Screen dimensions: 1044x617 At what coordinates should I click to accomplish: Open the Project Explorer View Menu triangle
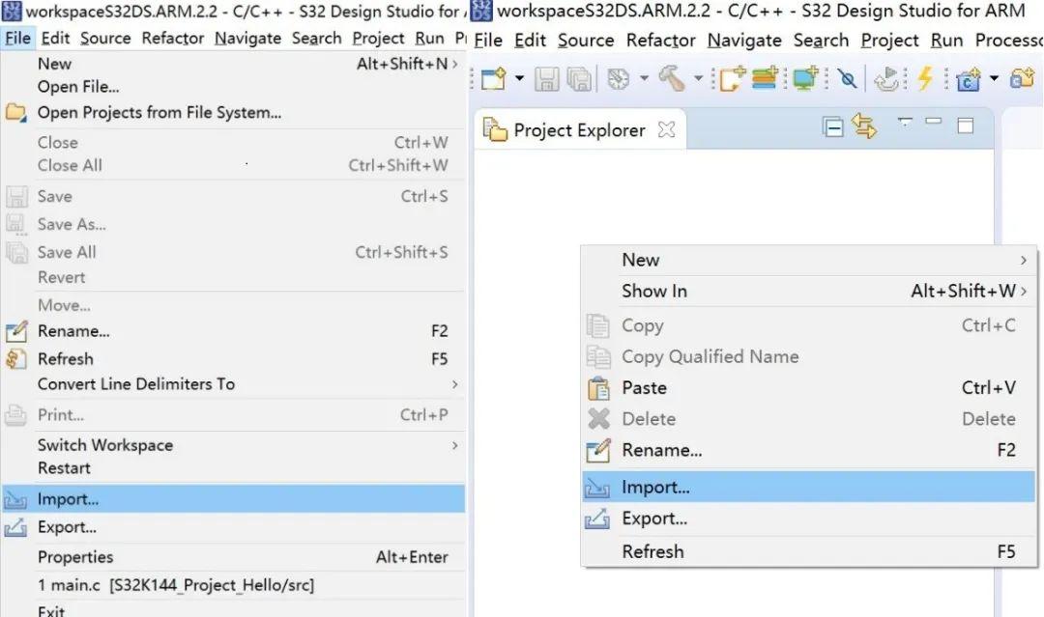click(905, 122)
